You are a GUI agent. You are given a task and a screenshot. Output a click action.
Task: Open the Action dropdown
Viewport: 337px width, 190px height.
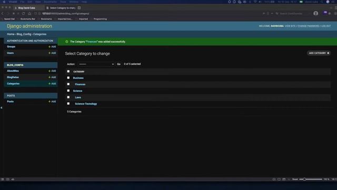[96, 64]
